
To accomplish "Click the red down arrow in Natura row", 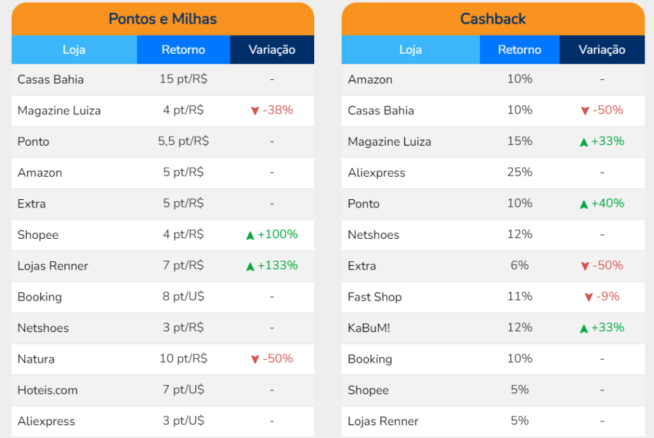I will click(255, 359).
